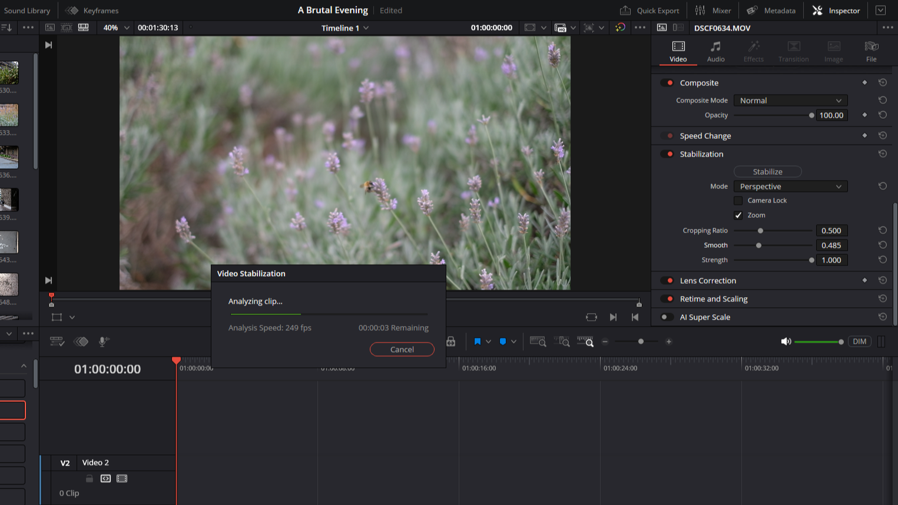This screenshot has width=898, height=505.
Task: Check the Camera Lock checkbox
Action: pyautogui.click(x=738, y=201)
